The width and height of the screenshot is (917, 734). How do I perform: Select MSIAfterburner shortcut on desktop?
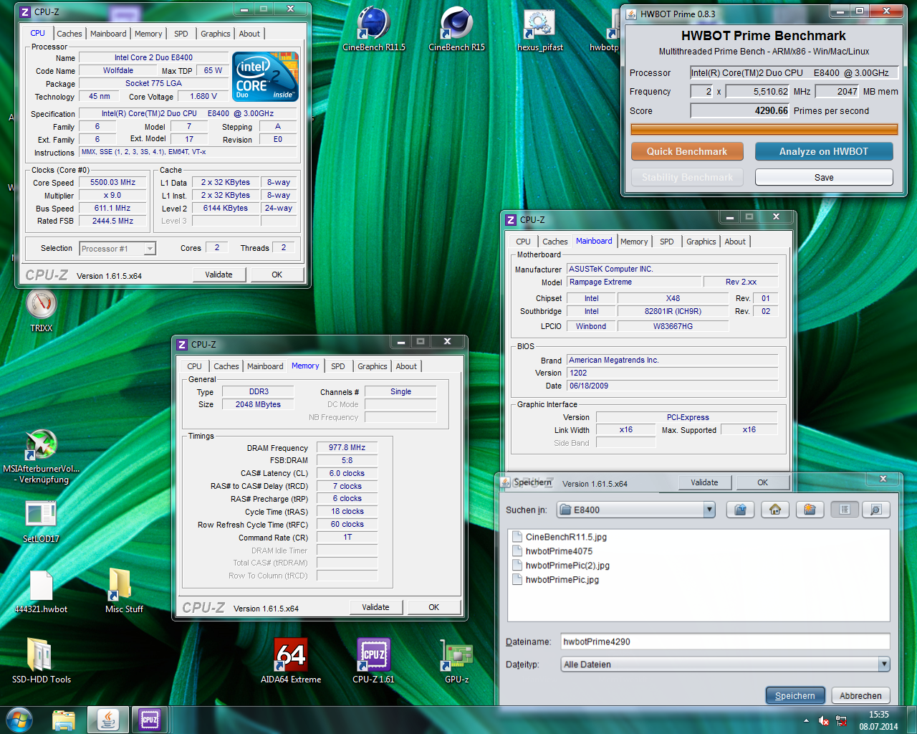click(42, 457)
